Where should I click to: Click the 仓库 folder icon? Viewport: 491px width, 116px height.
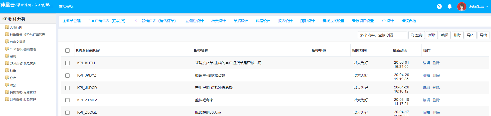click(7, 78)
